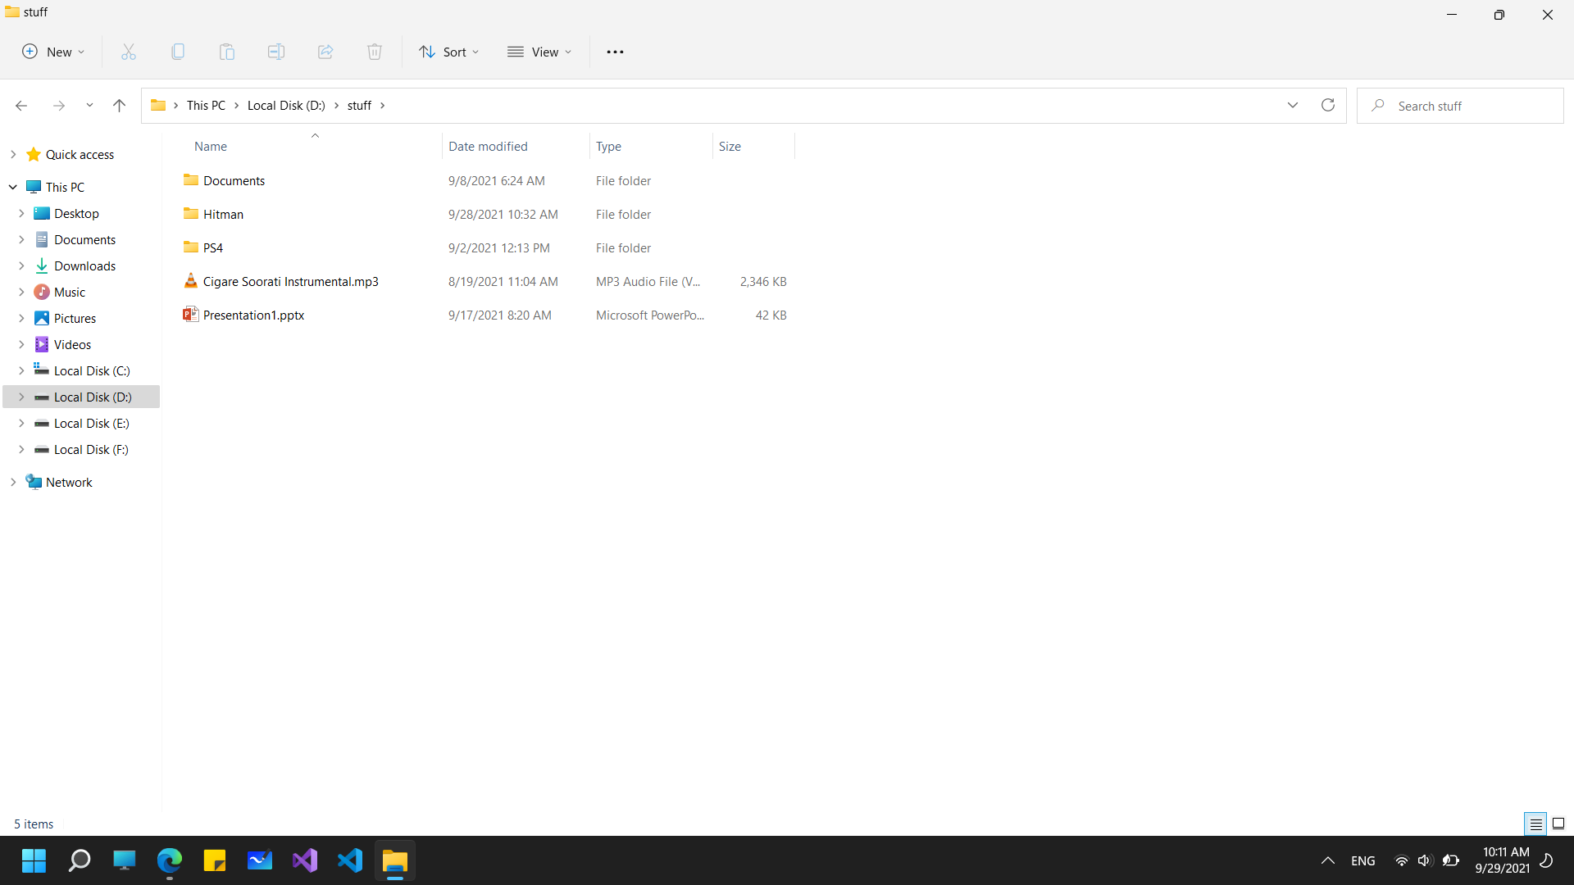Select the Presentation1.pptx file
This screenshot has height=885, width=1574.
coord(253,315)
